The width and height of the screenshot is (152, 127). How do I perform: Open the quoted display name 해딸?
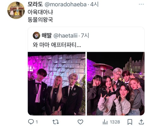(x=47, y=35)
